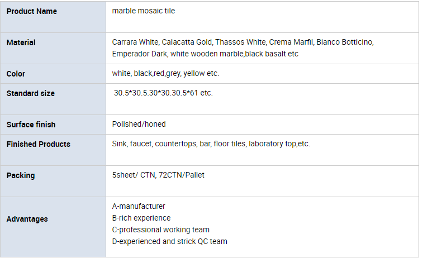Select the 'marble mosaic tile' text
This screenshot has width=423, height=258.
144,11
